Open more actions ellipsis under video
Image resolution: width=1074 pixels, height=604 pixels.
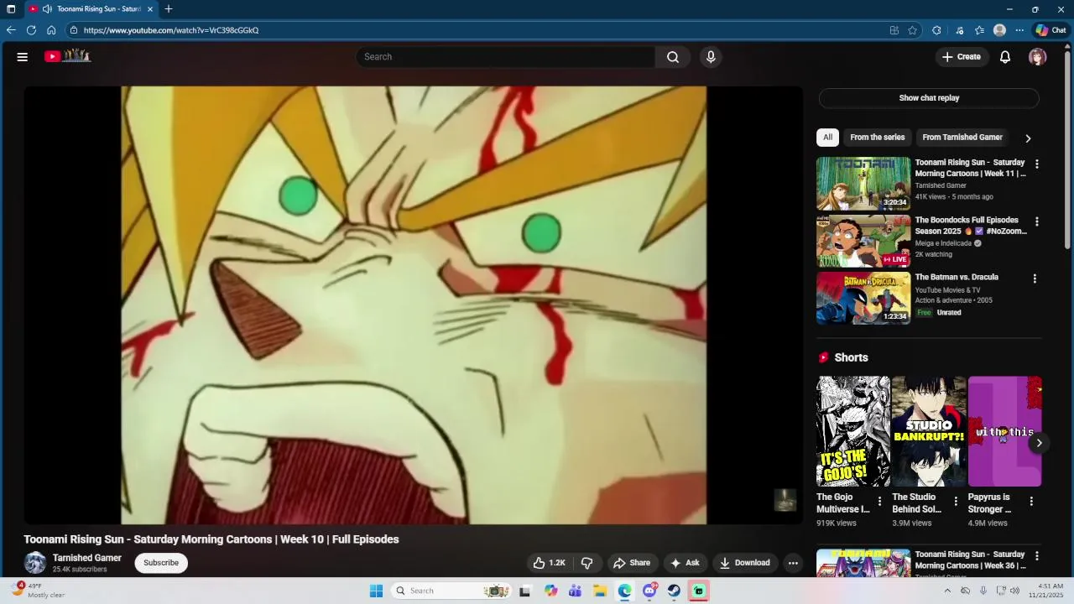pyautogui.click(x=793, y=563)
